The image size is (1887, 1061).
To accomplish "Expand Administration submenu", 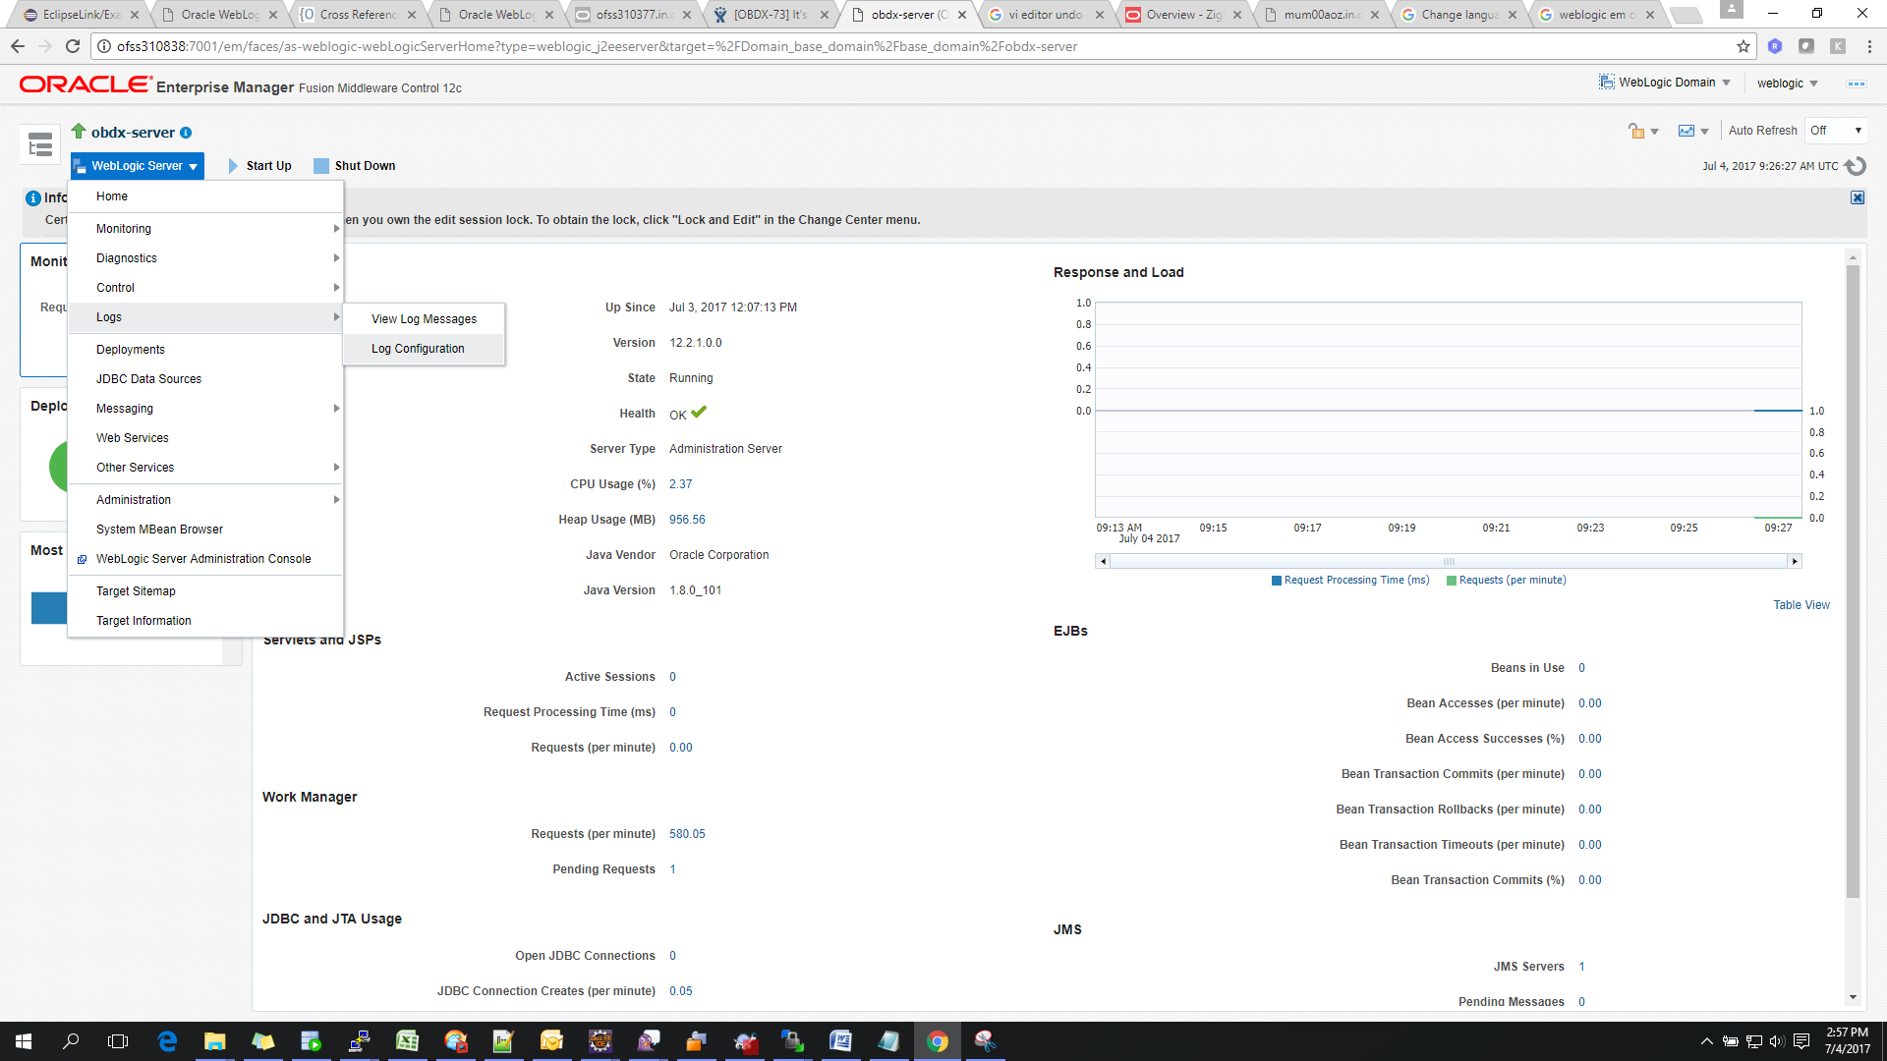I will click(205, 500).
